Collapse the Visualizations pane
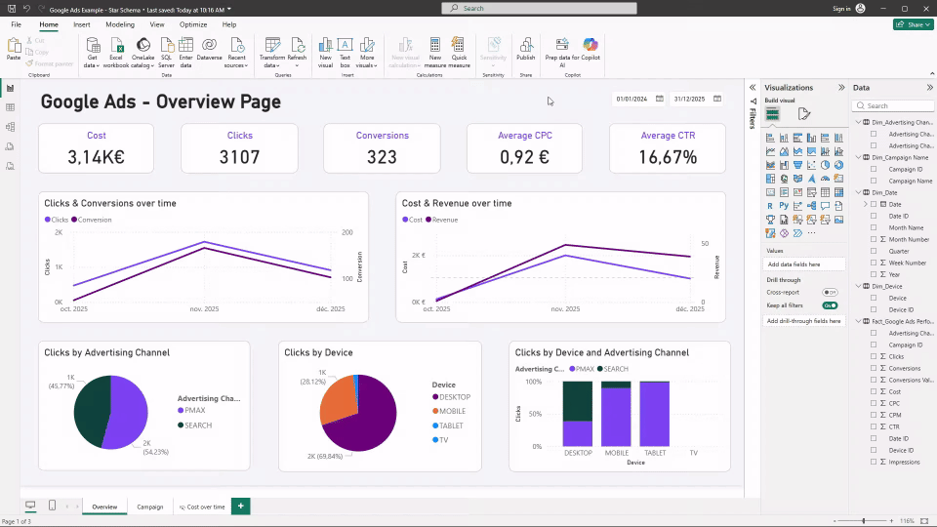The height and width of the screenshot is (527, 937). coord(841,87)
